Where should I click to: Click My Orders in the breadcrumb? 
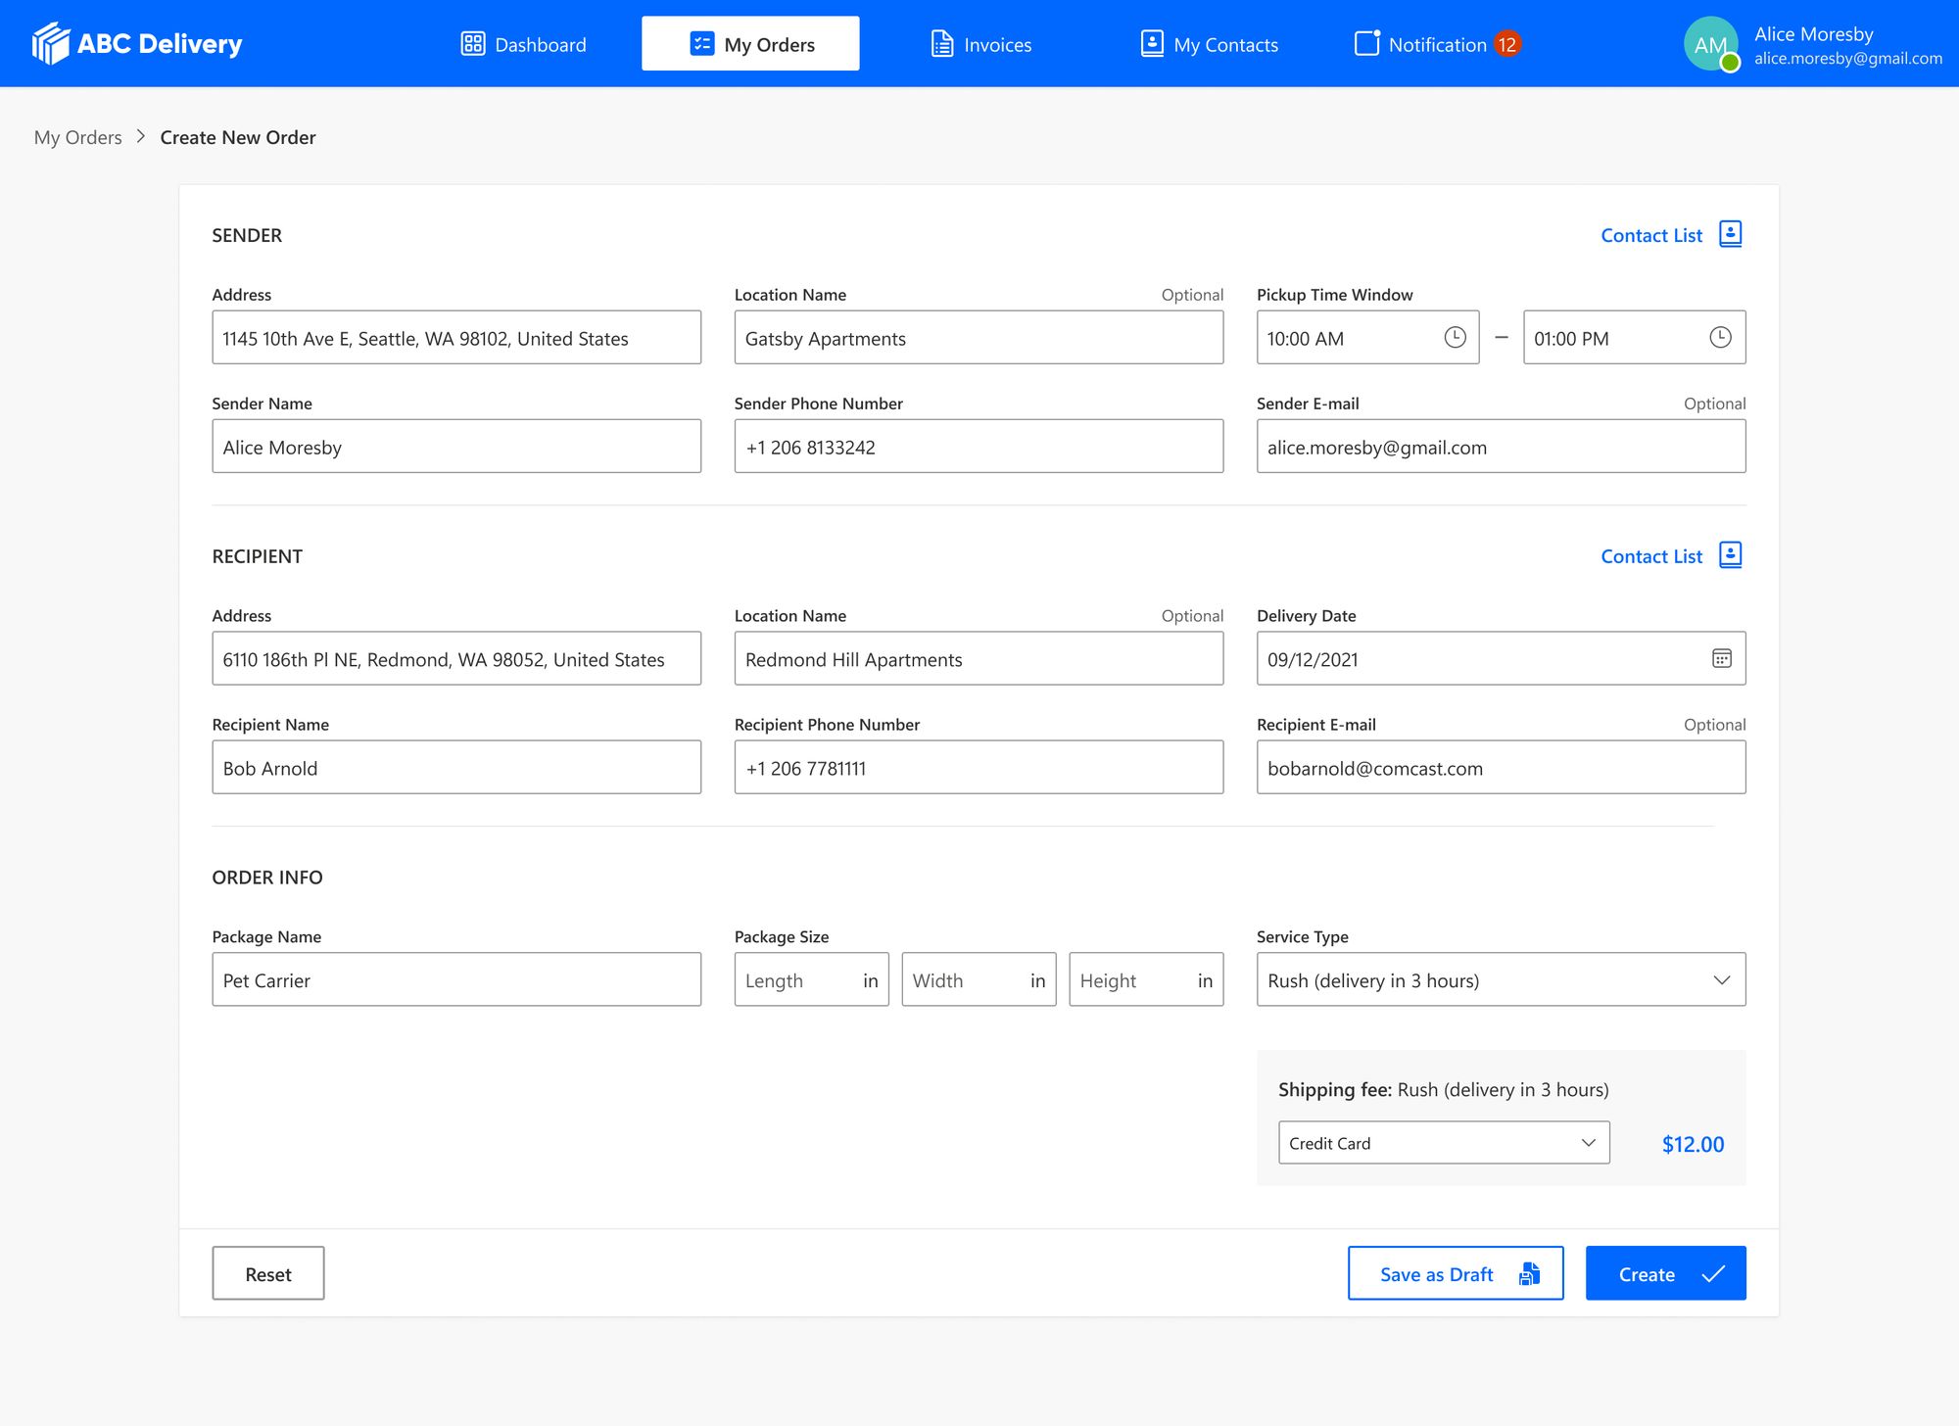[77, 137]
